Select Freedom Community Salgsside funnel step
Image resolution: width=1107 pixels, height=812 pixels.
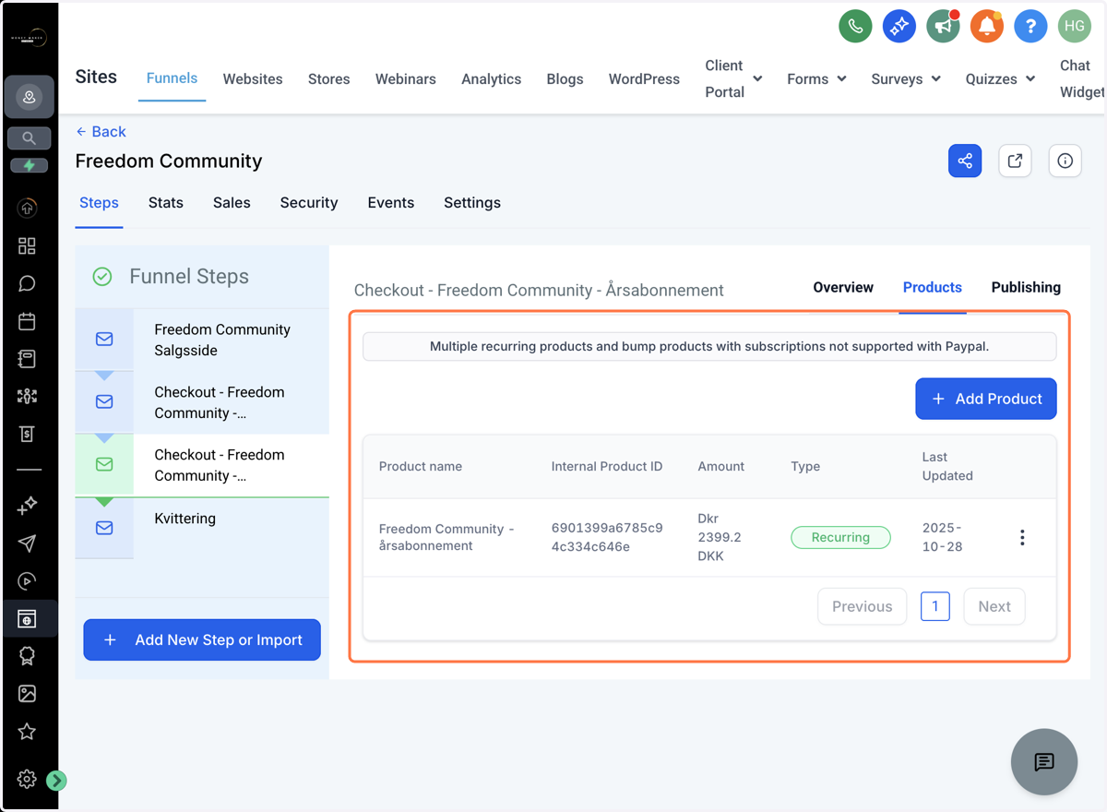pyautogui.click(x=202, y=340)
